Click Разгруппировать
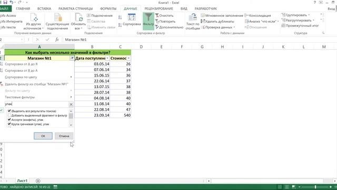The width and height of the screenshot is (337, 190). click(x=298, y=20)
